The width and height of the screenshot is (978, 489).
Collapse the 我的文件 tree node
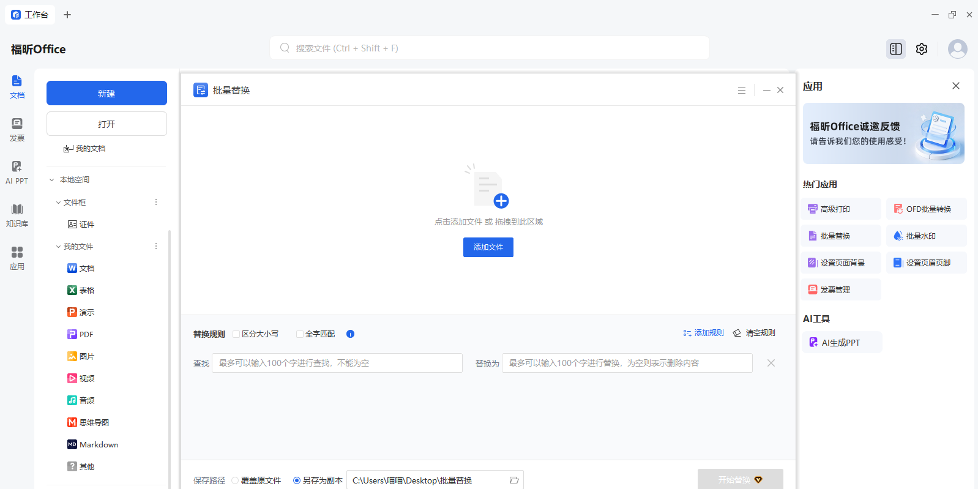[58, 246]
